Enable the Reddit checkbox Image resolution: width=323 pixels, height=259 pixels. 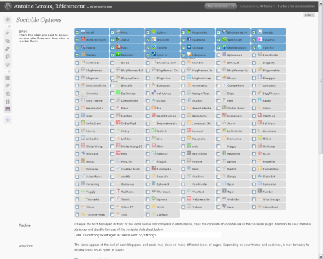click(x=218, y=169)
